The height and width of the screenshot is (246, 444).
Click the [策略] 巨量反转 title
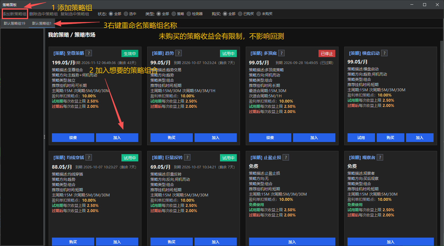[x=167, y=158]
